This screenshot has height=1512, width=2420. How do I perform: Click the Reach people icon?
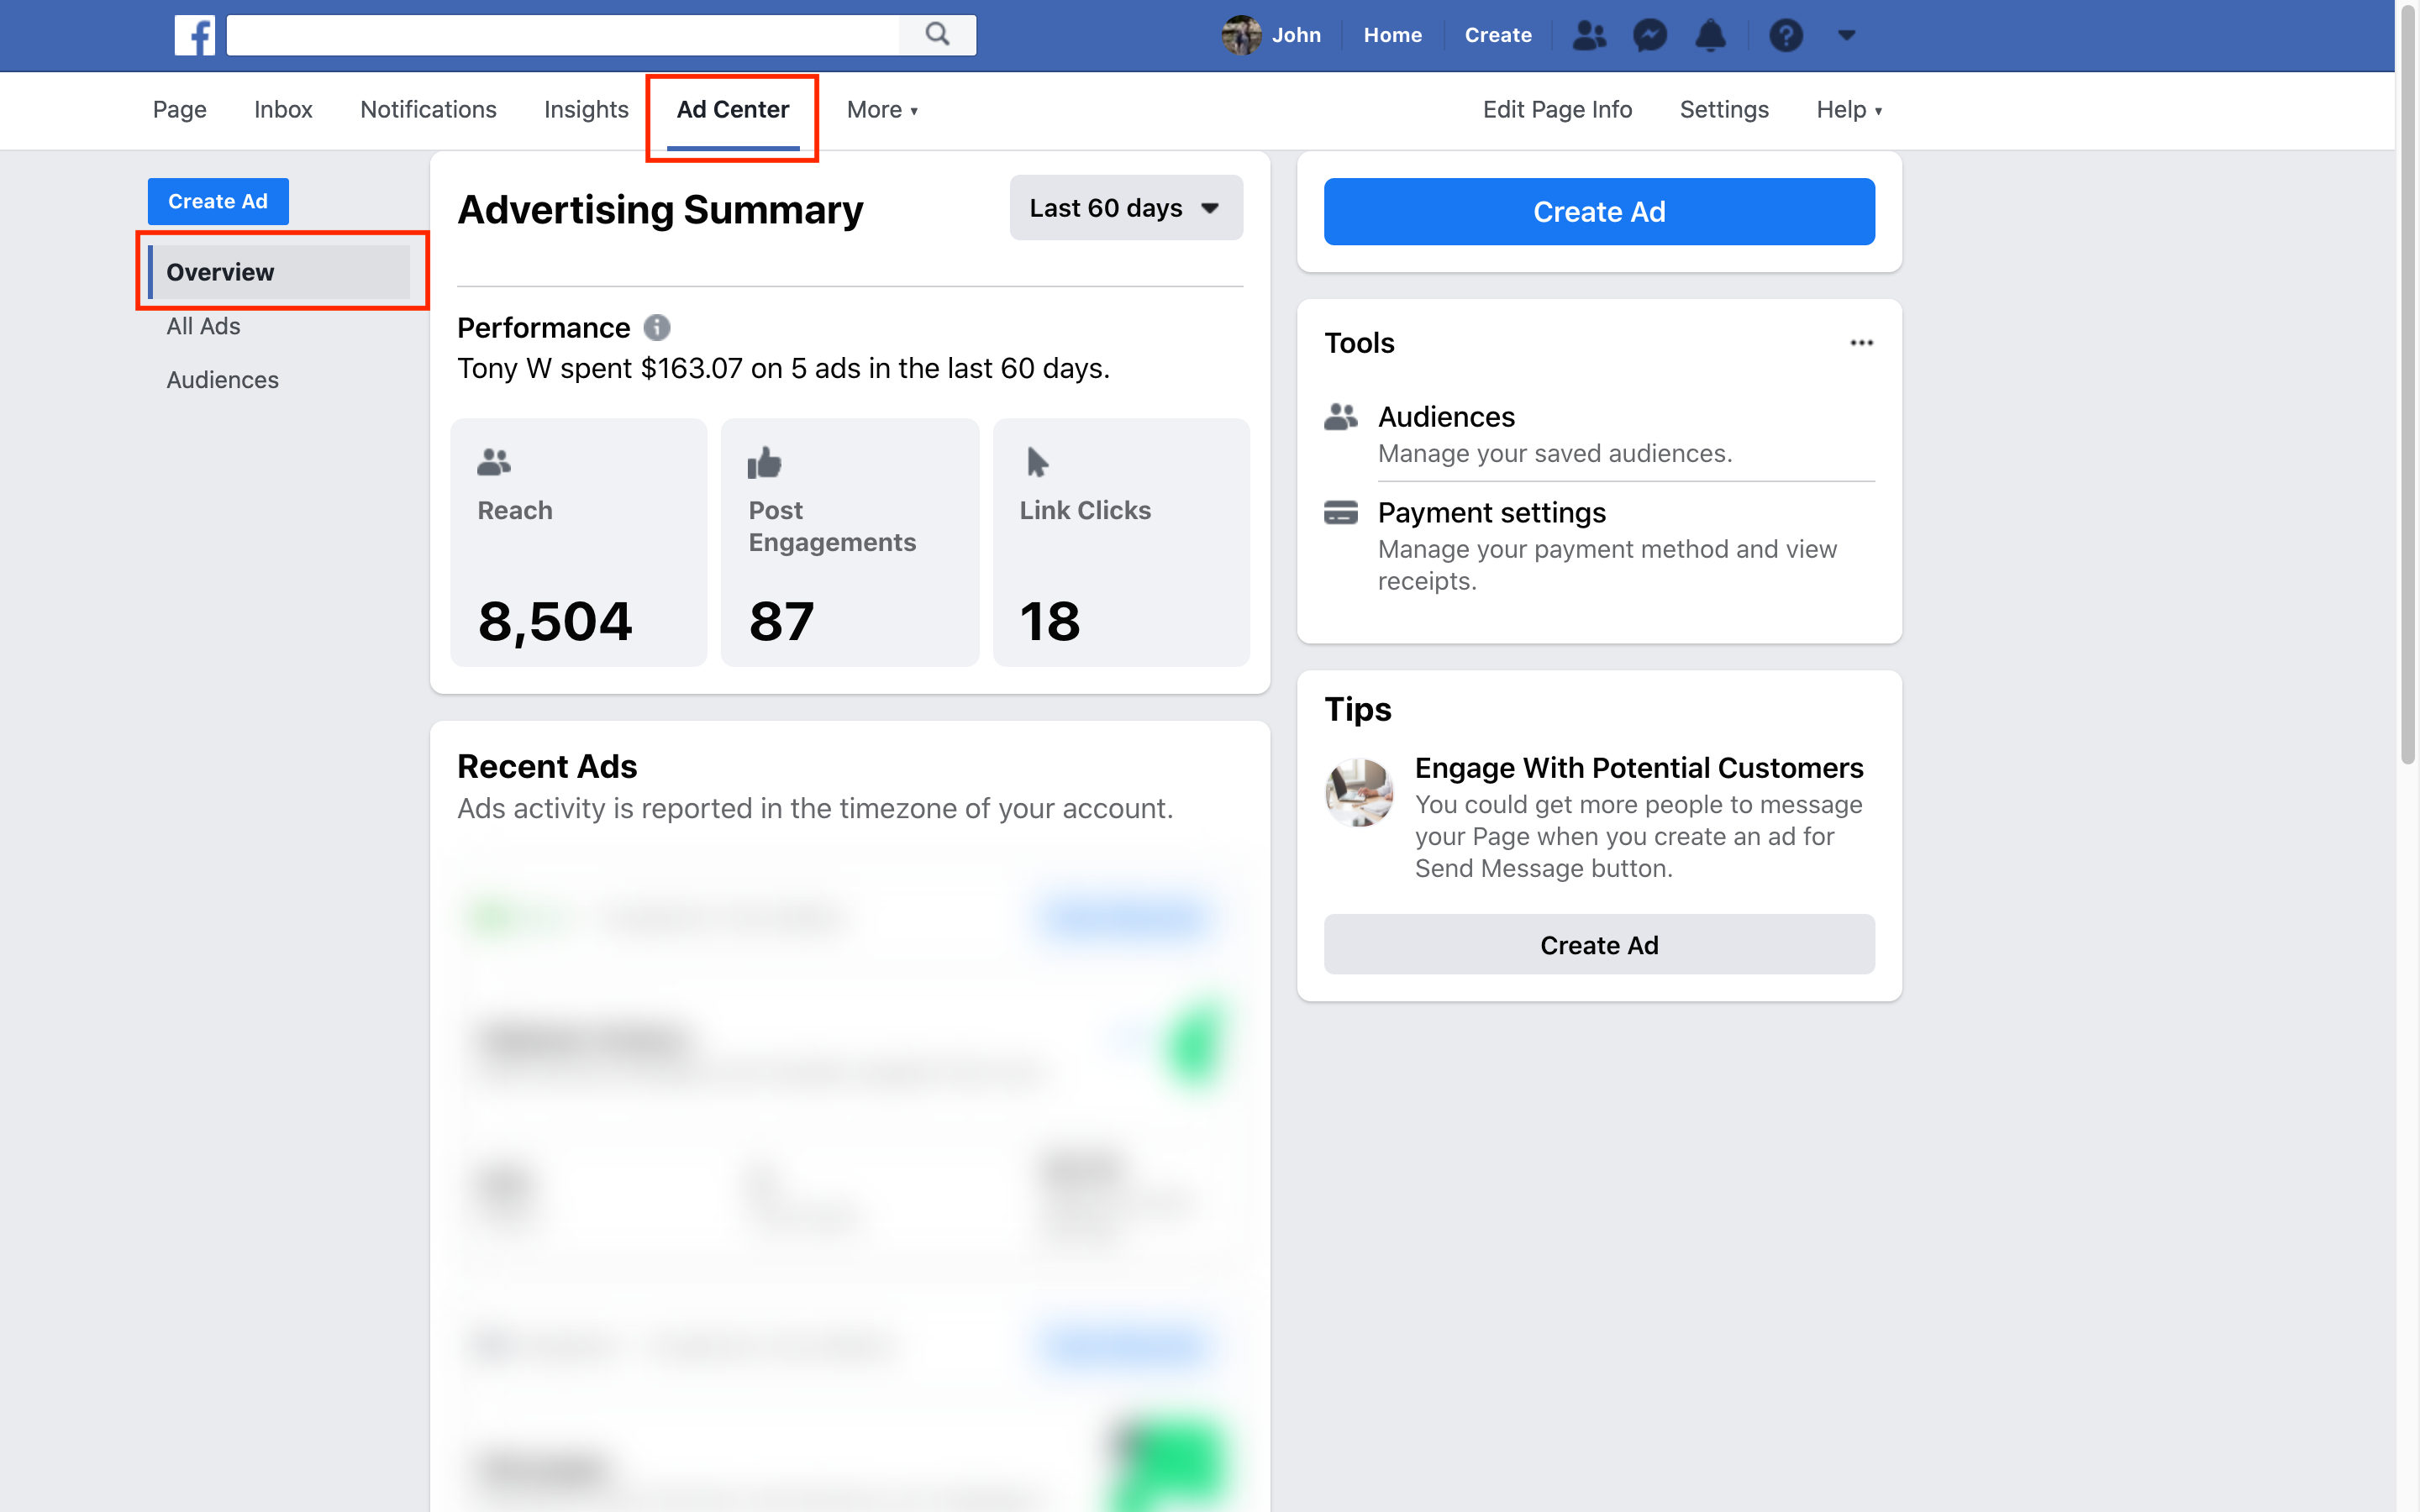pyautogui.click(x=494, y=462)
